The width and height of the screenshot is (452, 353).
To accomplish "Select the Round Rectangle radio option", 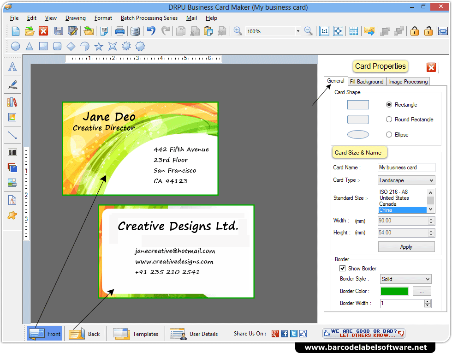I will pyautogui.click(x=389, y=120).
